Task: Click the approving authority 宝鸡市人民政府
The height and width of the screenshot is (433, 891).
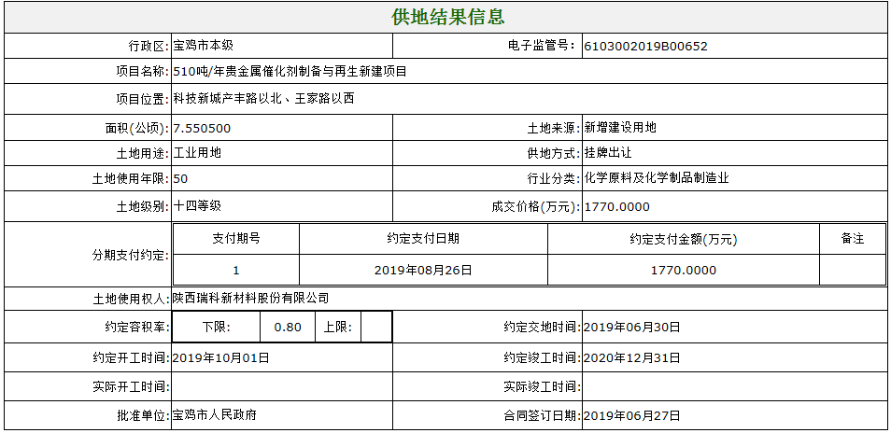Action: coord(215,415)
